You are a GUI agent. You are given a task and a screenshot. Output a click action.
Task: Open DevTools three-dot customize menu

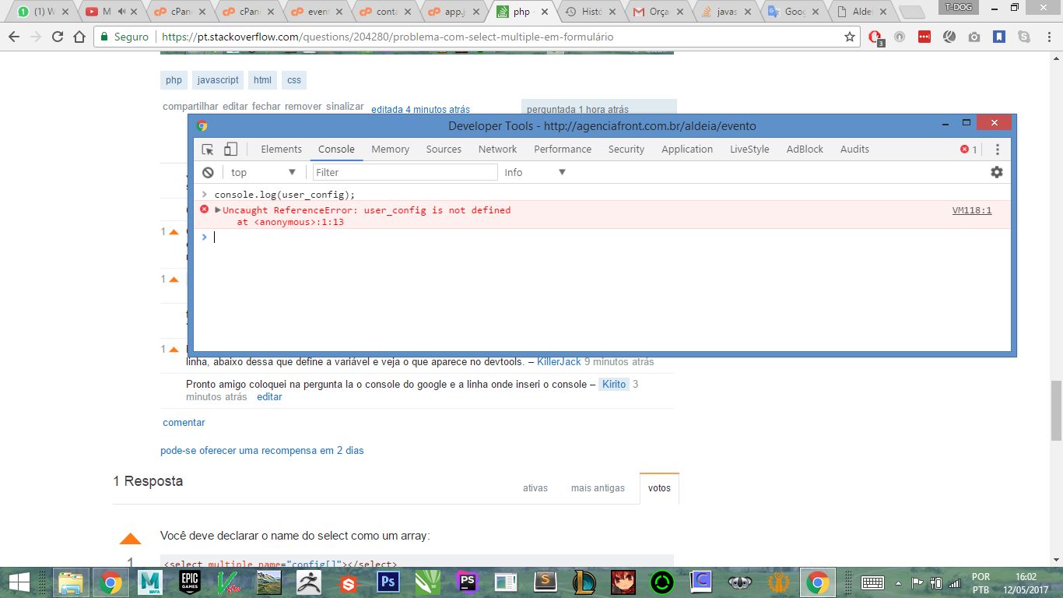pyautogui.click(x=998, y=149)
